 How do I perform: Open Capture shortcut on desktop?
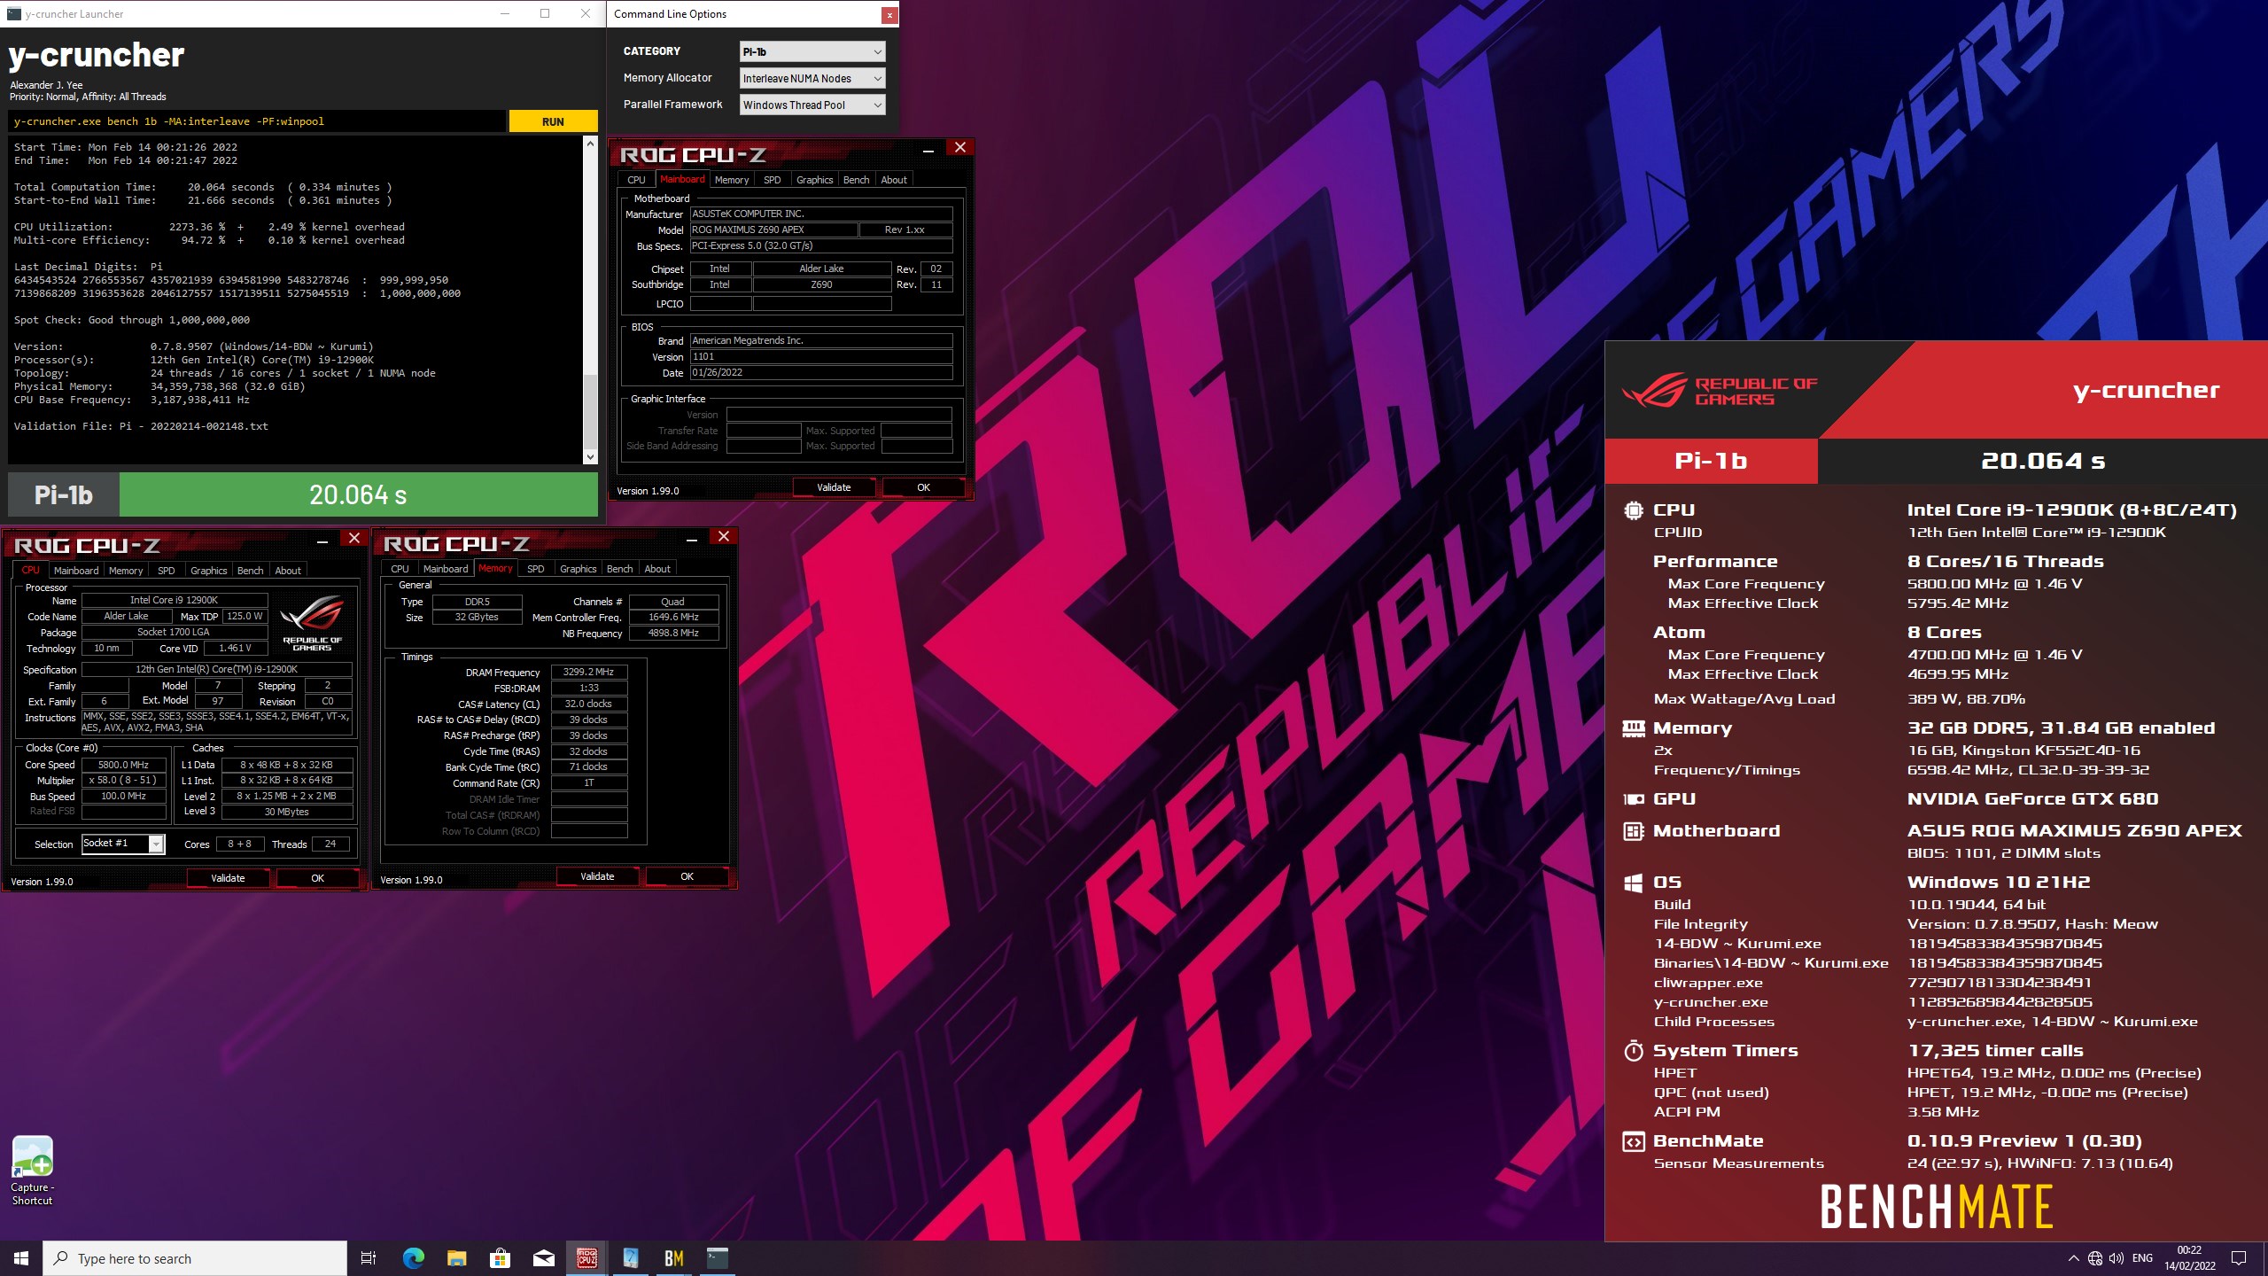(32, 1171)
